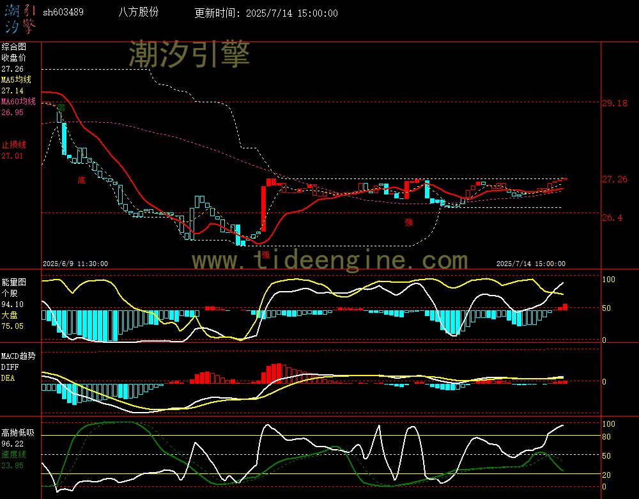Click the 29.18 price axis label
The image size is (639, 499).
click(615, 103)
